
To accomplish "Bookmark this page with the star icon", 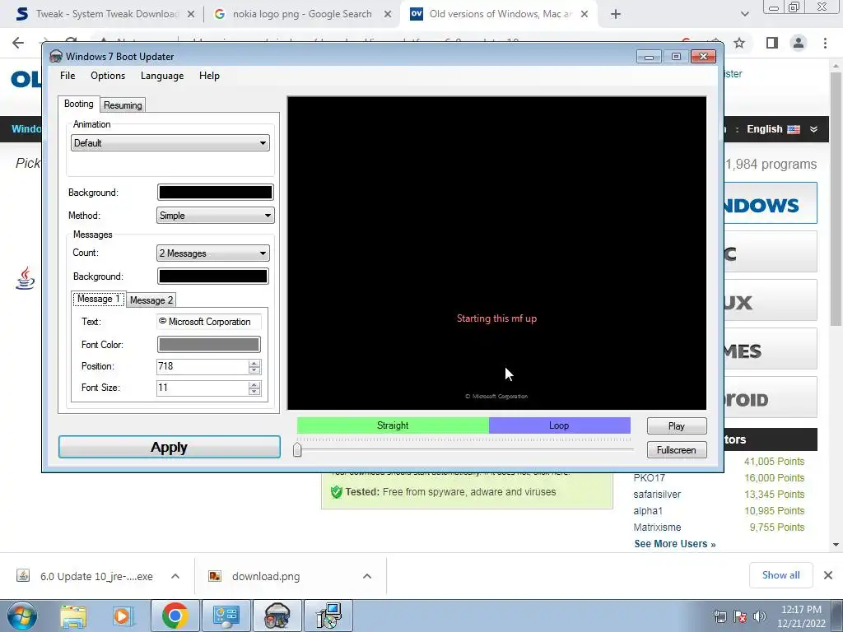I will click(x=739, y=43).
